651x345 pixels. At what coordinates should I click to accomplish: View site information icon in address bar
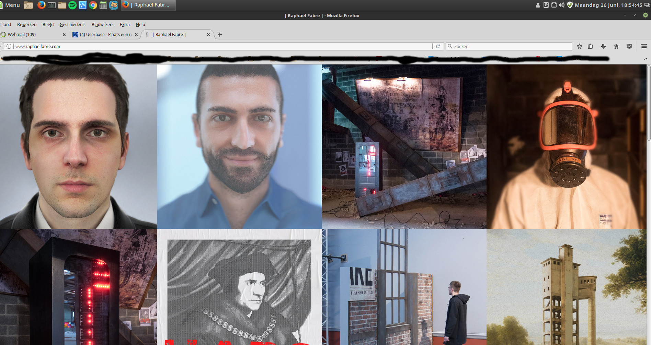9,46
